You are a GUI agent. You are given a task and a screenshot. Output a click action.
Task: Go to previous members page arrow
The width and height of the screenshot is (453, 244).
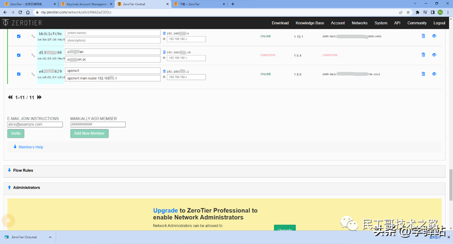pyautogui.click(x=10, y=97)
